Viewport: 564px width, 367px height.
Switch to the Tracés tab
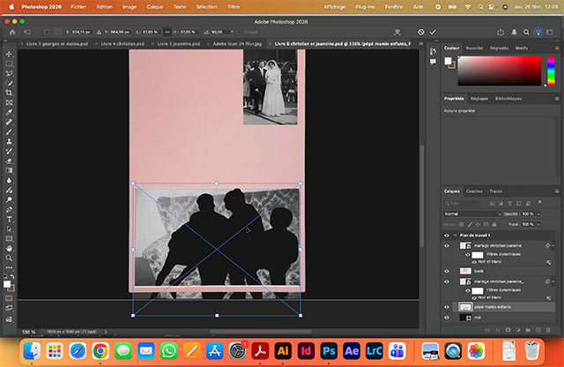tap(495, 191)
